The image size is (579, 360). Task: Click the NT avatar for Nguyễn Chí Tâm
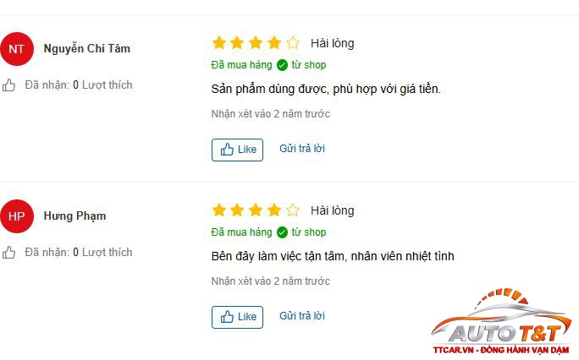(x=17, y=49)
